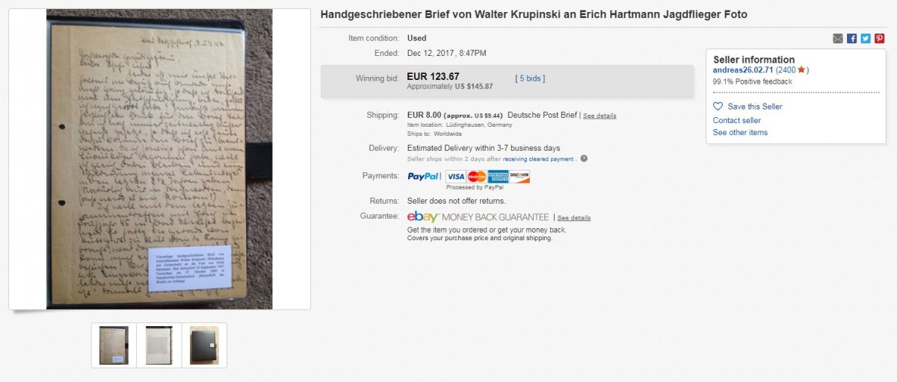897x382 pixels.
Task: Share listing on Facebook
Action: pos(851,39)
